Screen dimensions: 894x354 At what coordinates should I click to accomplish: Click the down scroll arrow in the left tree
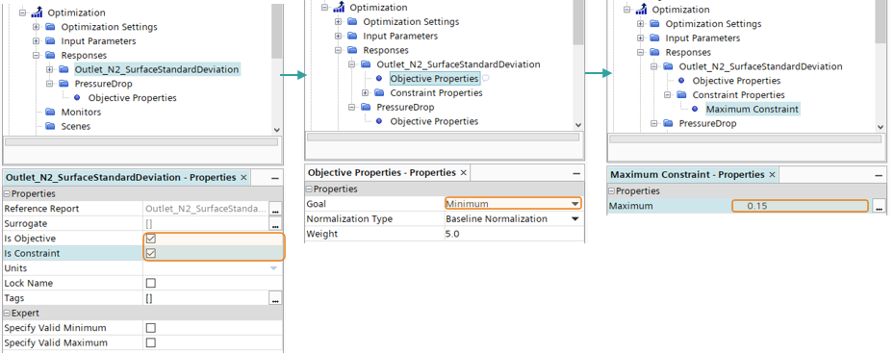coord(277,130)
